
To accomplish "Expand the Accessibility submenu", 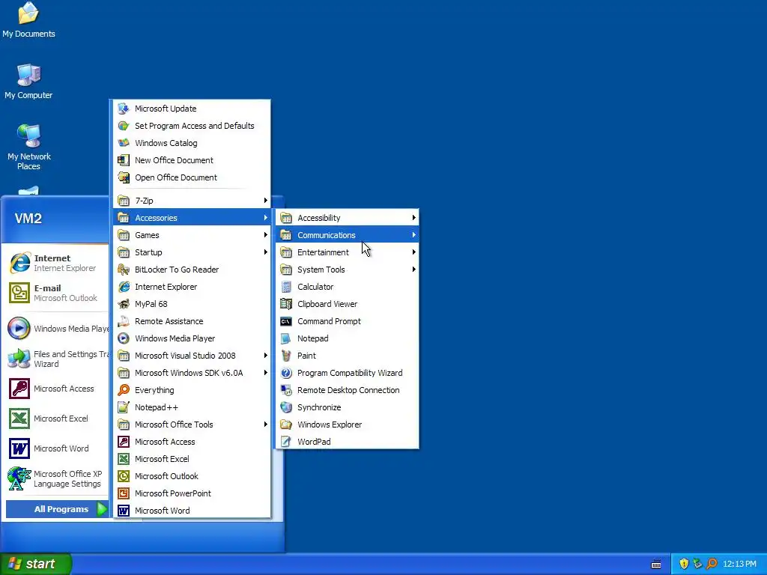I will [x=347, y=218].
